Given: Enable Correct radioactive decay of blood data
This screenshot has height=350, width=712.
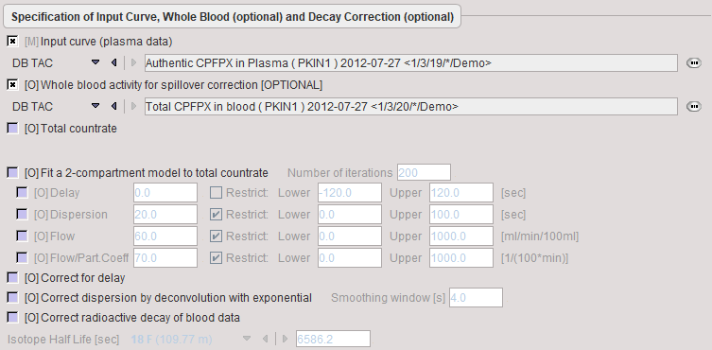Looking at the screenshot, I should tap(12, 317).
